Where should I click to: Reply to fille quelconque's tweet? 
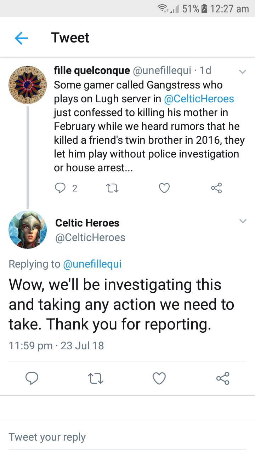tap(60, 188)
